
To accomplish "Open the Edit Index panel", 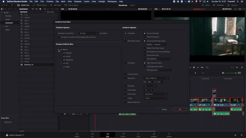I will (55, 5).
